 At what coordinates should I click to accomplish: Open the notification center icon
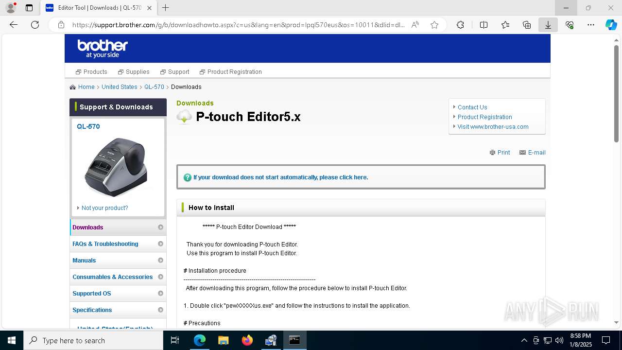pos(606,340)
